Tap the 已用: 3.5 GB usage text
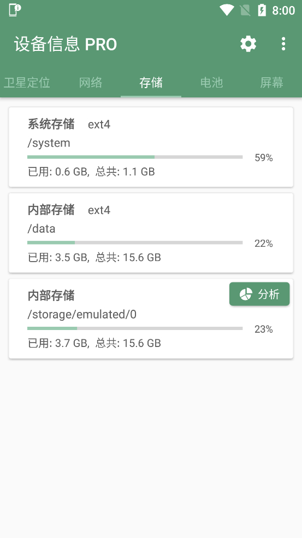The height and width of the screenshot is (538, 302). click(x=57, y=257)
